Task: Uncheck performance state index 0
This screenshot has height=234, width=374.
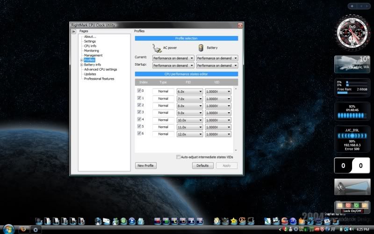Action: [139, 91]
